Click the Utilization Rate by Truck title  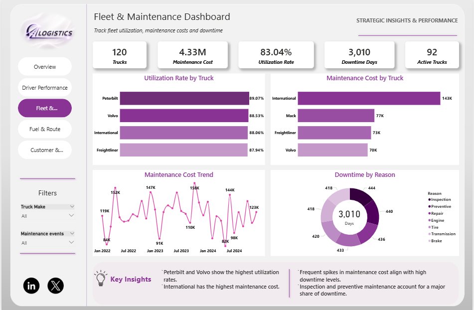coord(178,78)
